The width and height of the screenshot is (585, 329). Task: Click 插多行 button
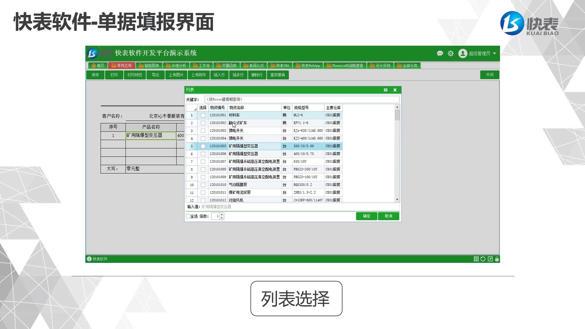point(238,75)
